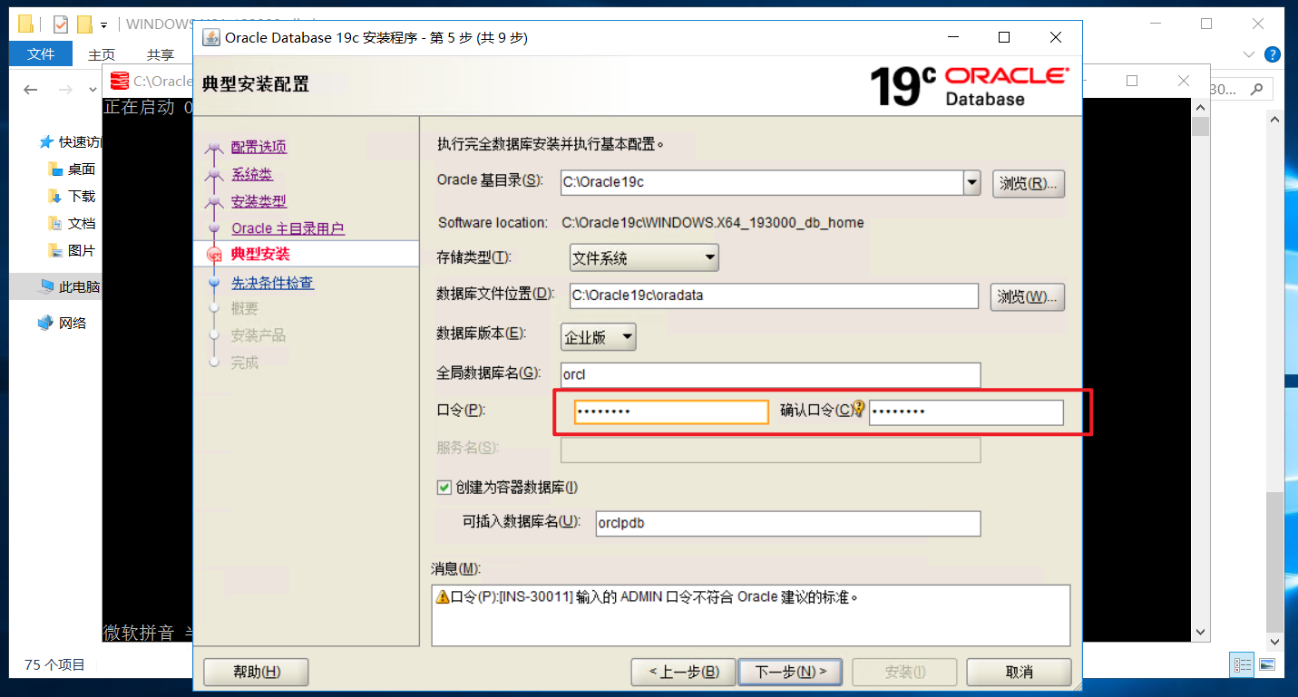Switch Explorer to large icons view

(x=1266, y=664)
